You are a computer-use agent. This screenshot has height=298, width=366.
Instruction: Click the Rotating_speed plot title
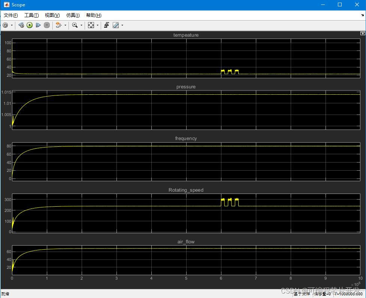pos(186,190)
